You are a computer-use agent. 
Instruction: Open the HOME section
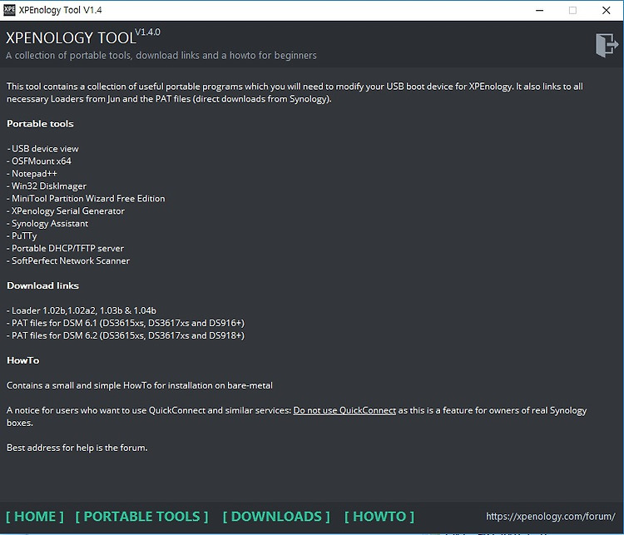[35, 517]
